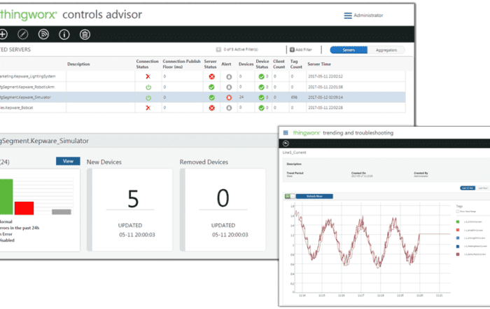Toggle the live switch beside Refresh button
The image size is (490, 309).
[290, 196]
